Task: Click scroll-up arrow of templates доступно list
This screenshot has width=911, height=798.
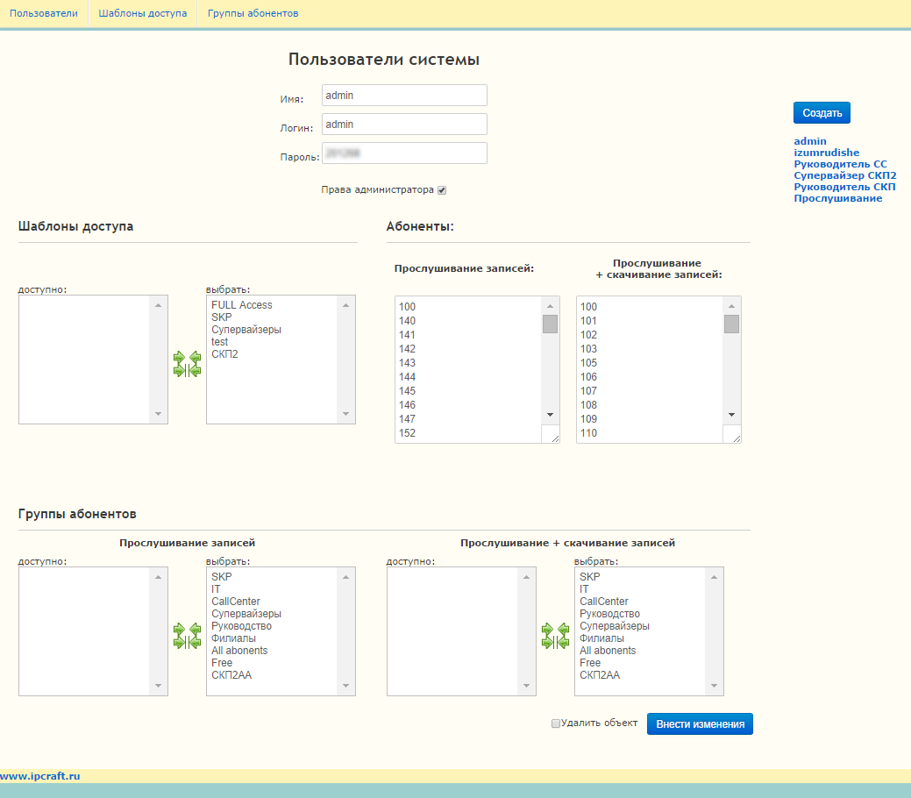Action: (x=158, y=305)
